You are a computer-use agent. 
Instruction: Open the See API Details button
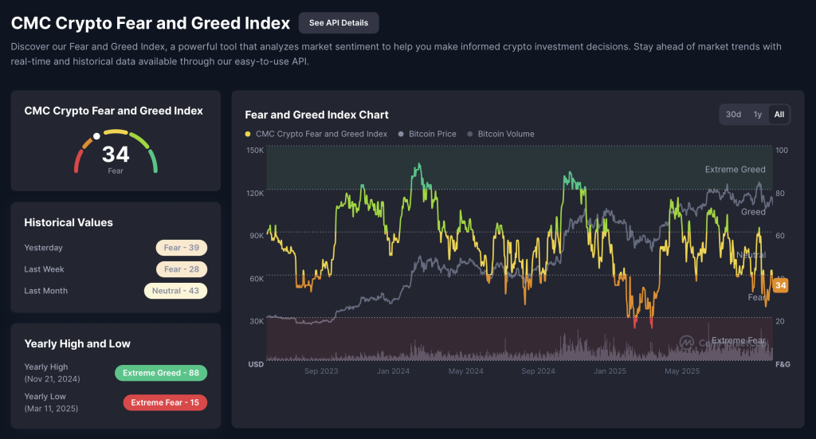338,23
